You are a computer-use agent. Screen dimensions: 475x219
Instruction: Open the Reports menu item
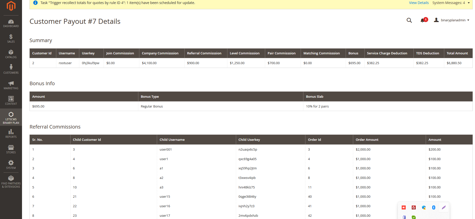coord(11,134)
